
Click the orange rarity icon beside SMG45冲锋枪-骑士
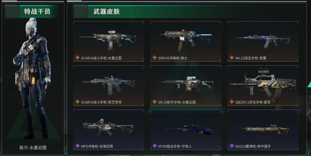(x=155, y=58)
